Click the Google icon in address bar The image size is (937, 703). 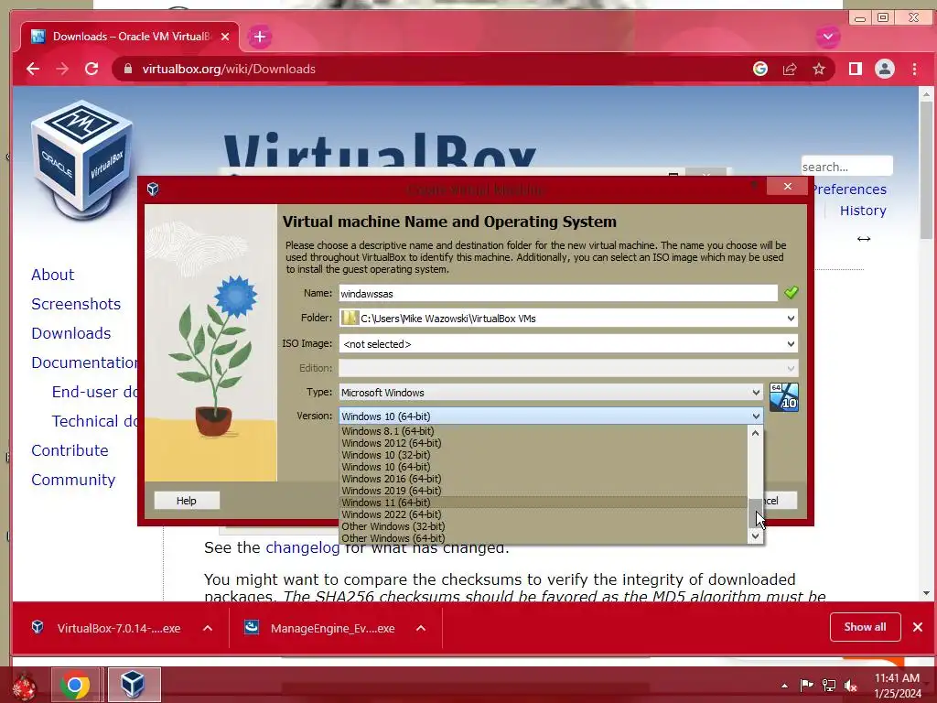click(760, 69)
